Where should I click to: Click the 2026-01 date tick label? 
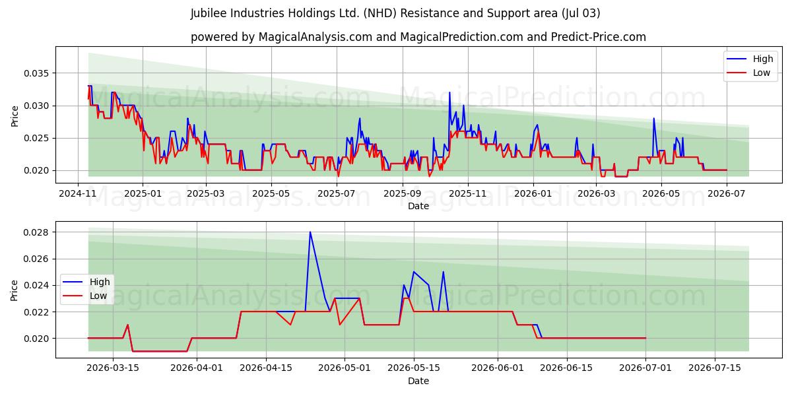pos(533,193)
